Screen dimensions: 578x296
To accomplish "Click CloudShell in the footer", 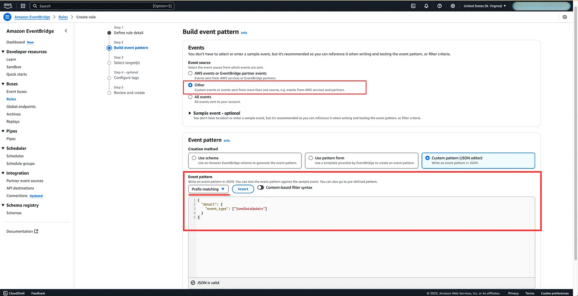I will [x=14, y=293].
